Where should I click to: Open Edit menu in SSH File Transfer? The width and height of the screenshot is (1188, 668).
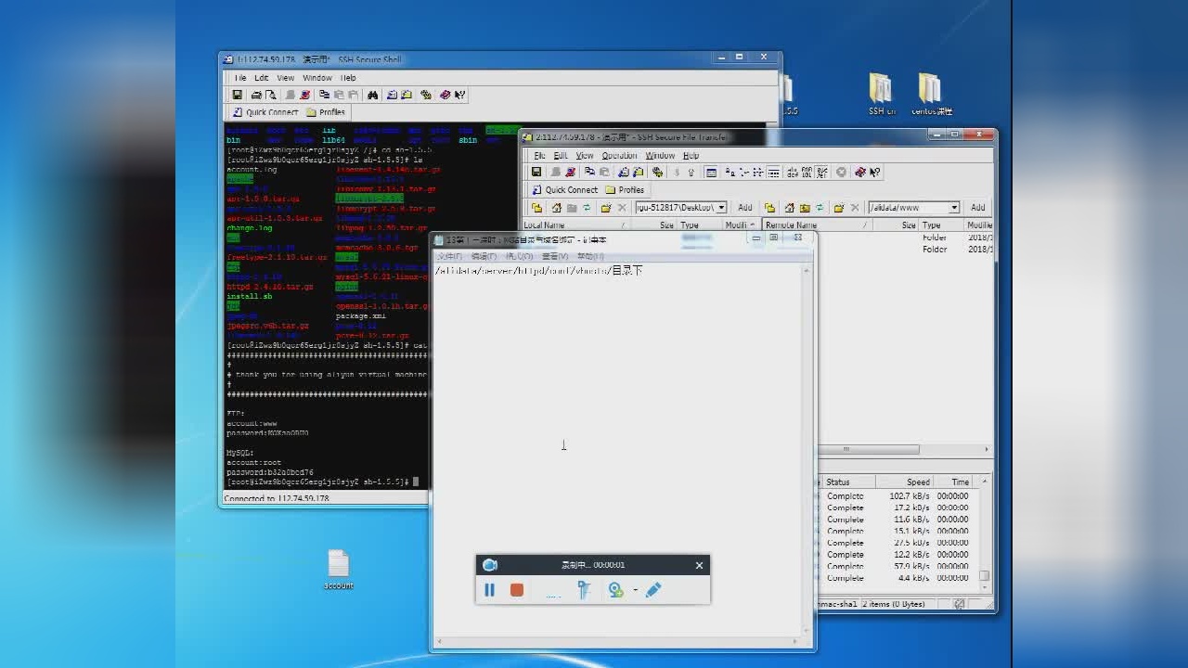point(561,156)
